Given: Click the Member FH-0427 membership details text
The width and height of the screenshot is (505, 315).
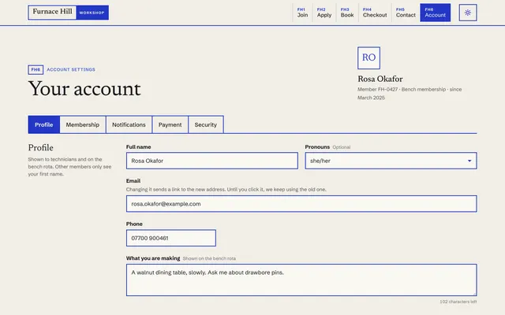Looking at the screenshot, I should 410,94.
